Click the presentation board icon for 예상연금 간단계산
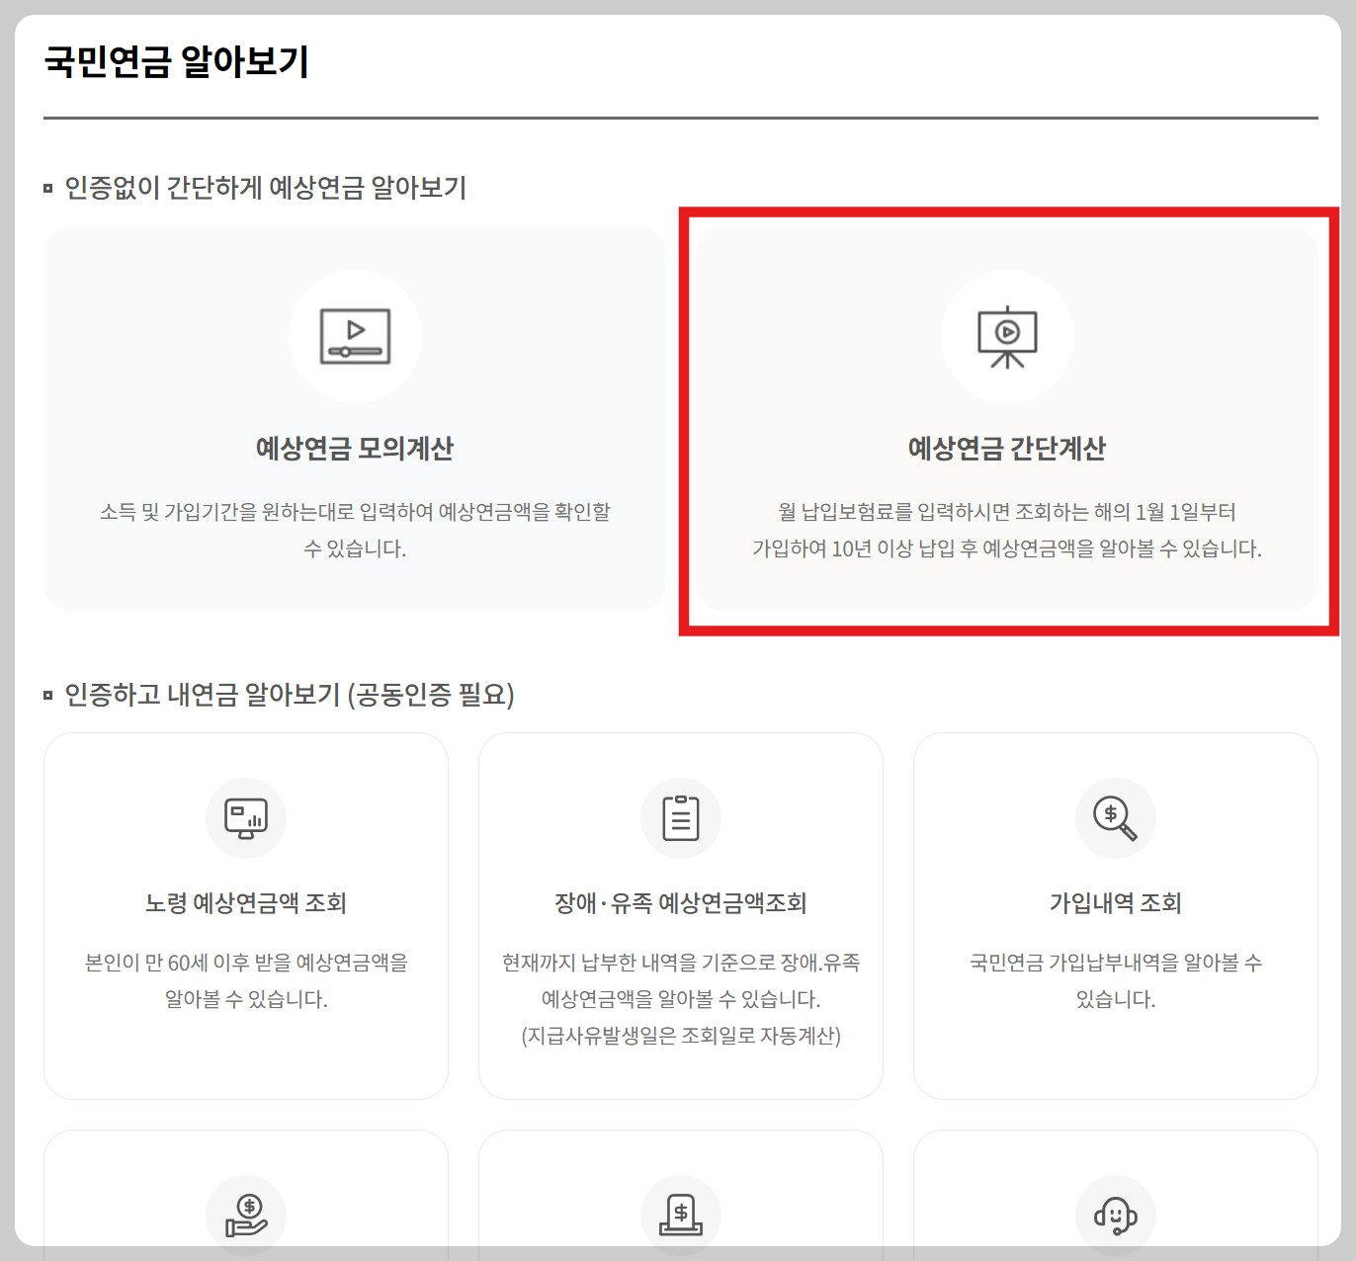 coord(1007,336)
